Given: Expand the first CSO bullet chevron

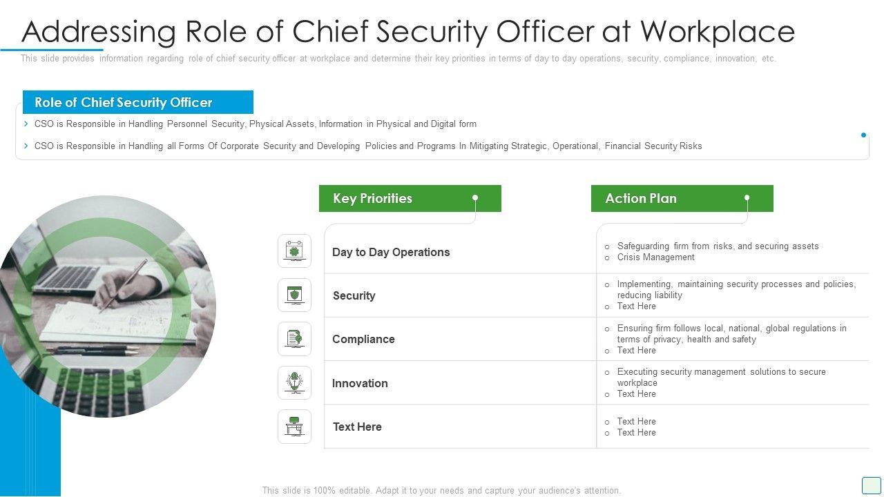Looking at the screenshot, I should 26,124.
